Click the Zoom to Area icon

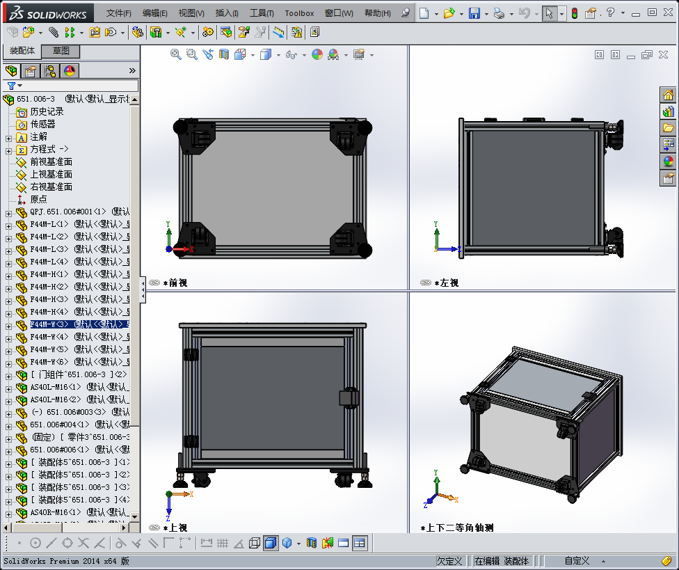pyautogui.click(x=191, y=54)
